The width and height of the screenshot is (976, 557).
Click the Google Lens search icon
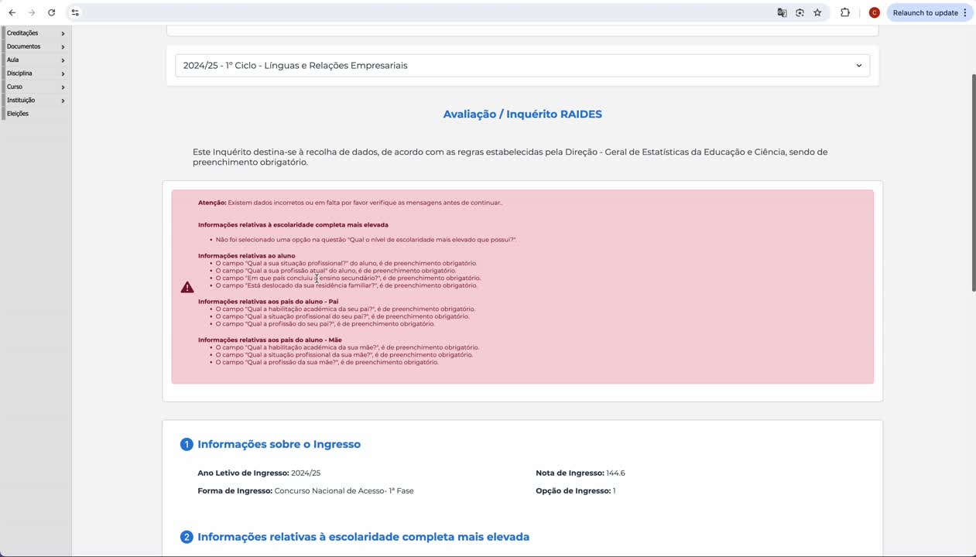pyautogui.click(x=800, y=12)
